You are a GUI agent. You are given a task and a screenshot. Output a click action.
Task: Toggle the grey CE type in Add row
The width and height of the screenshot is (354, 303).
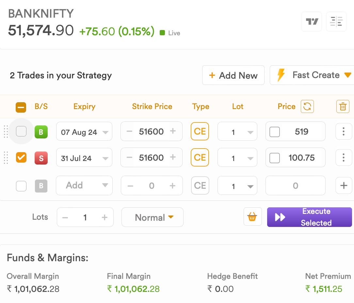(200, 185)
